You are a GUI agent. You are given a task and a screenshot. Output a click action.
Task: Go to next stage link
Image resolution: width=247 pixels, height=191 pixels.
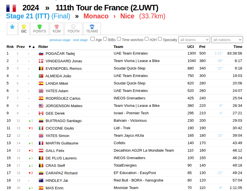(x=80, y=40)
